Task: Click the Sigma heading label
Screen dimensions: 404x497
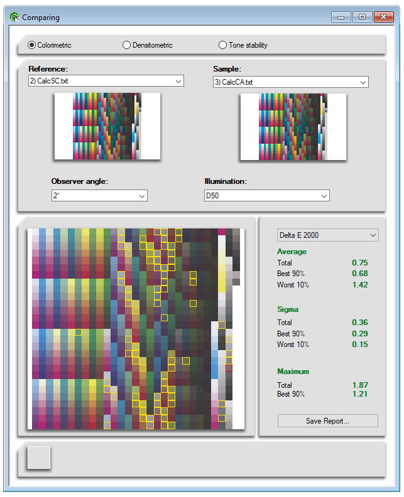Action: coord(288,309)
